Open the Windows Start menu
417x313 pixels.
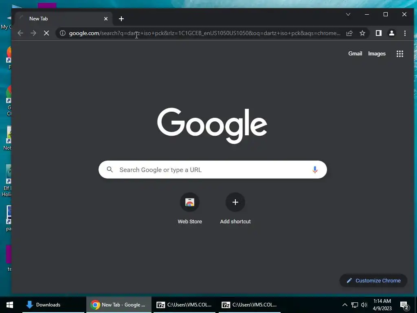click(10, 305)
